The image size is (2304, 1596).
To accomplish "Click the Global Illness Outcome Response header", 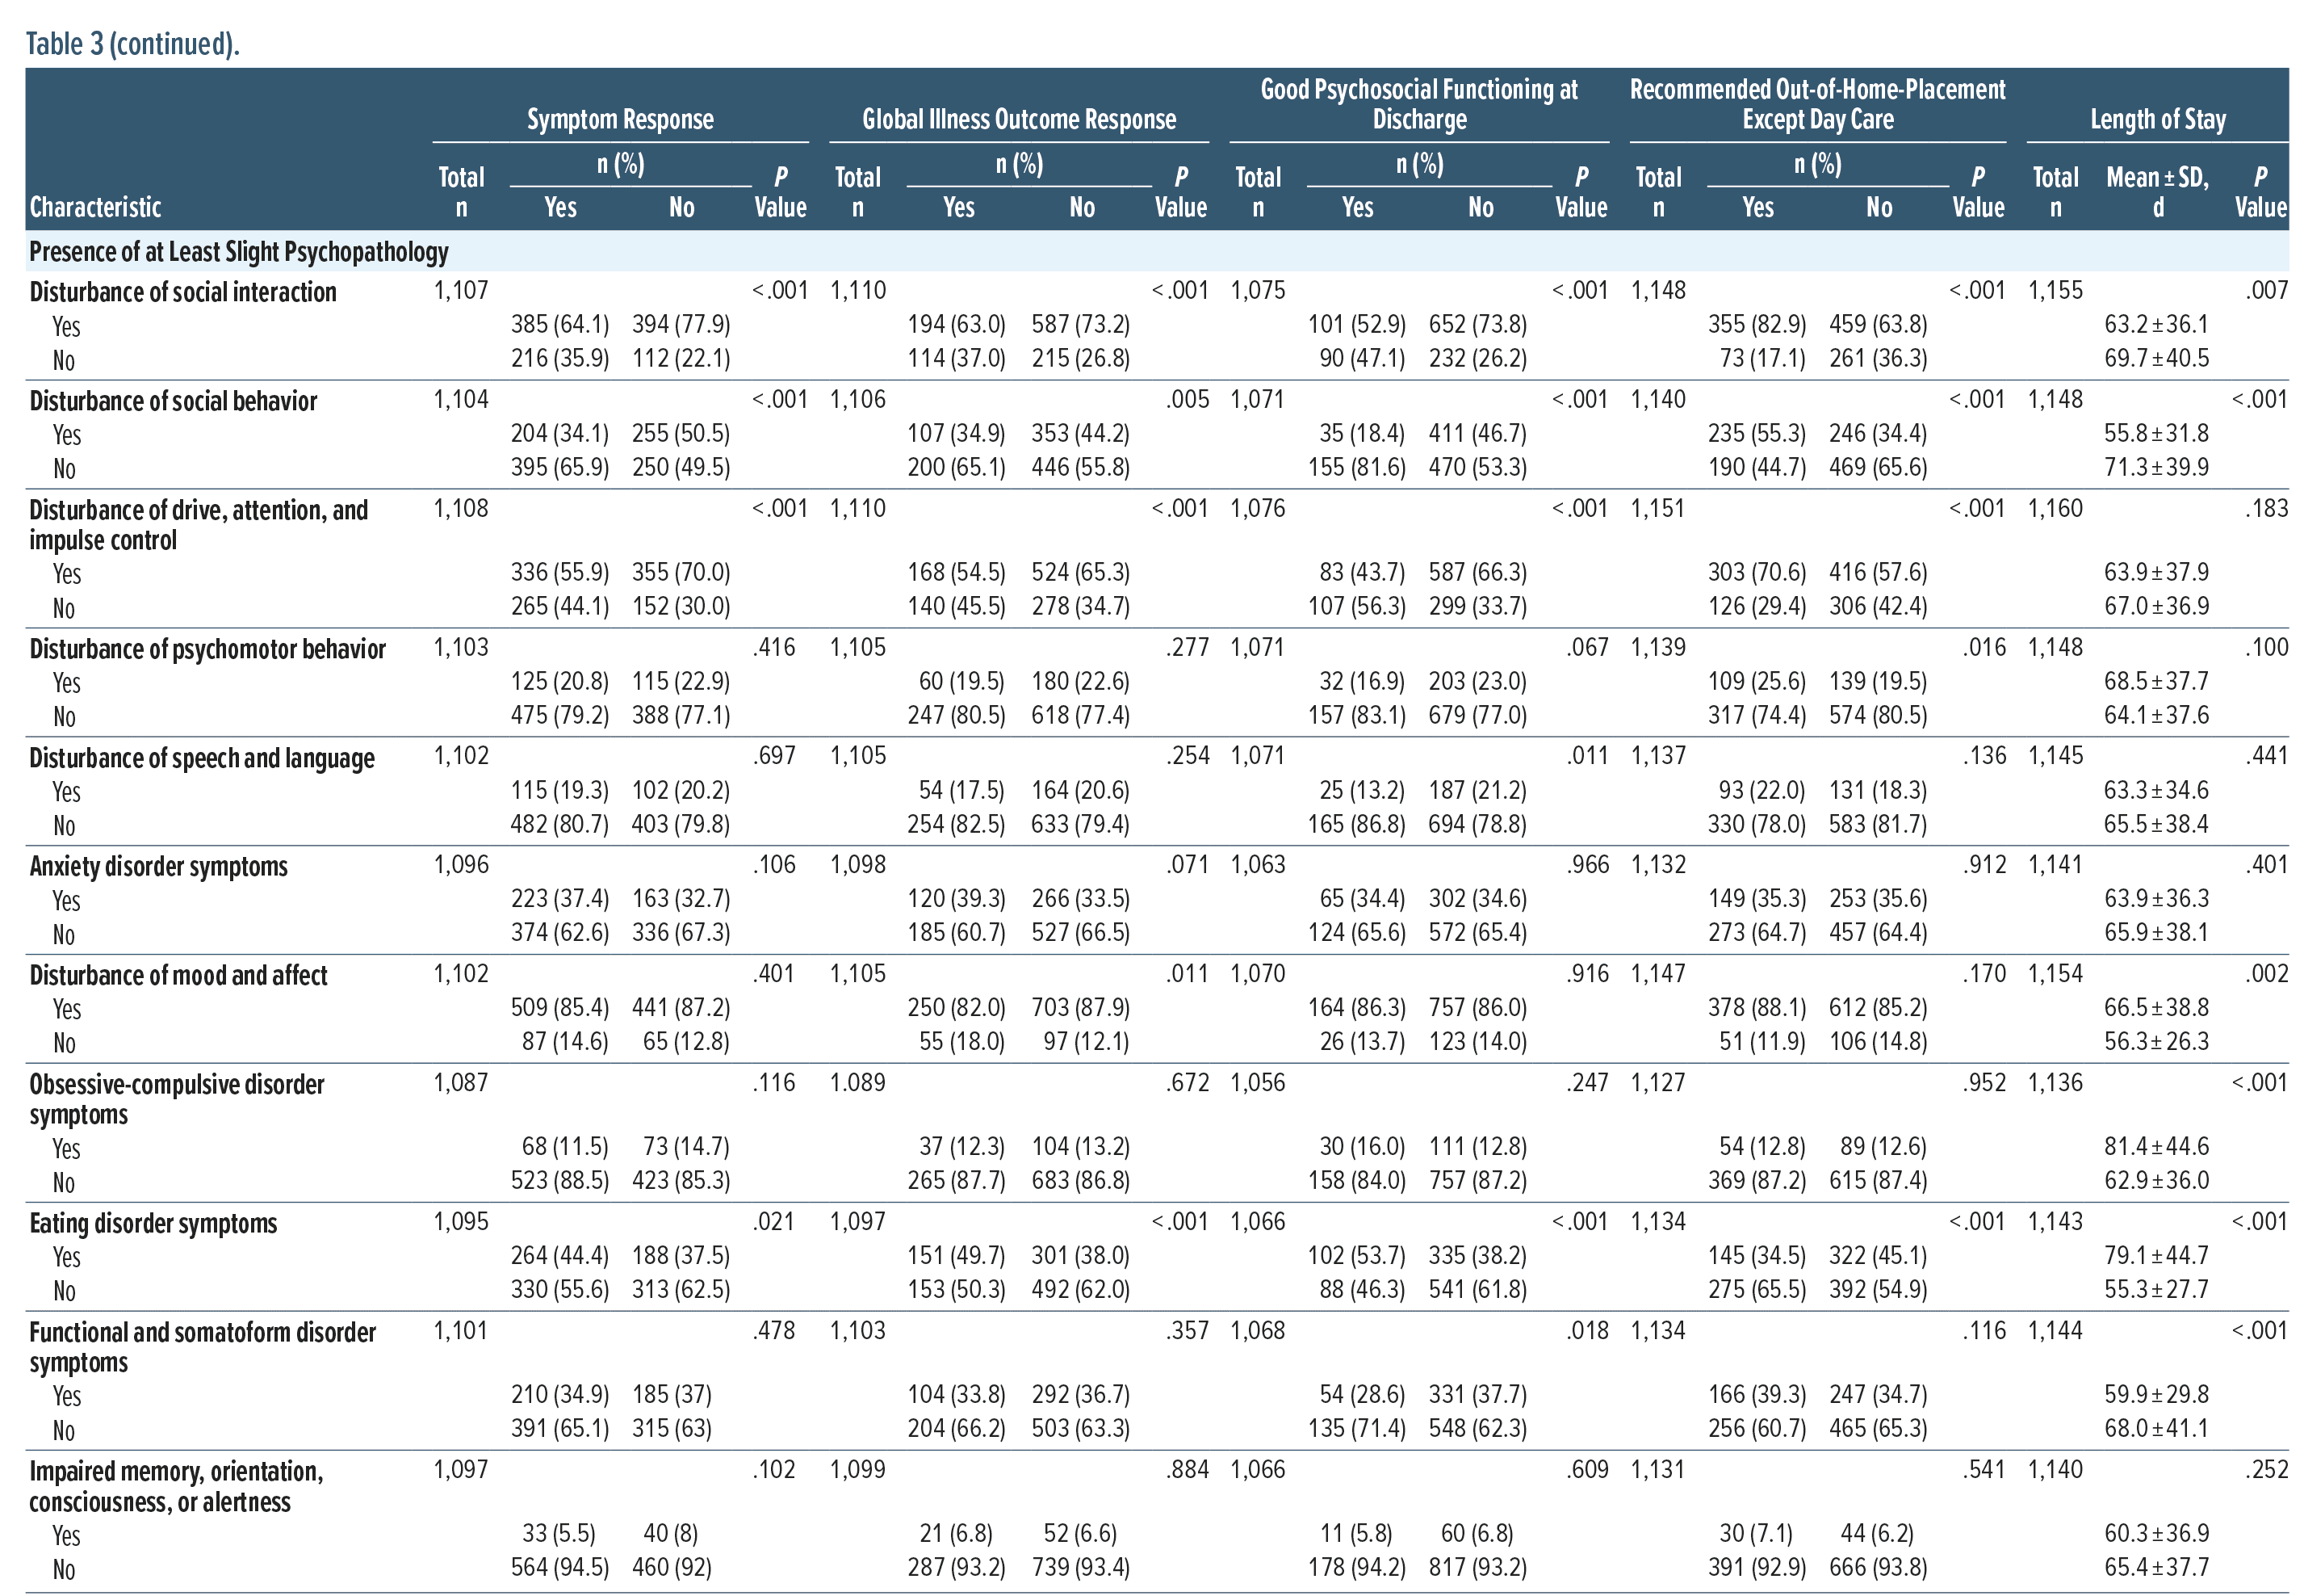I will tap(1019, 119).
